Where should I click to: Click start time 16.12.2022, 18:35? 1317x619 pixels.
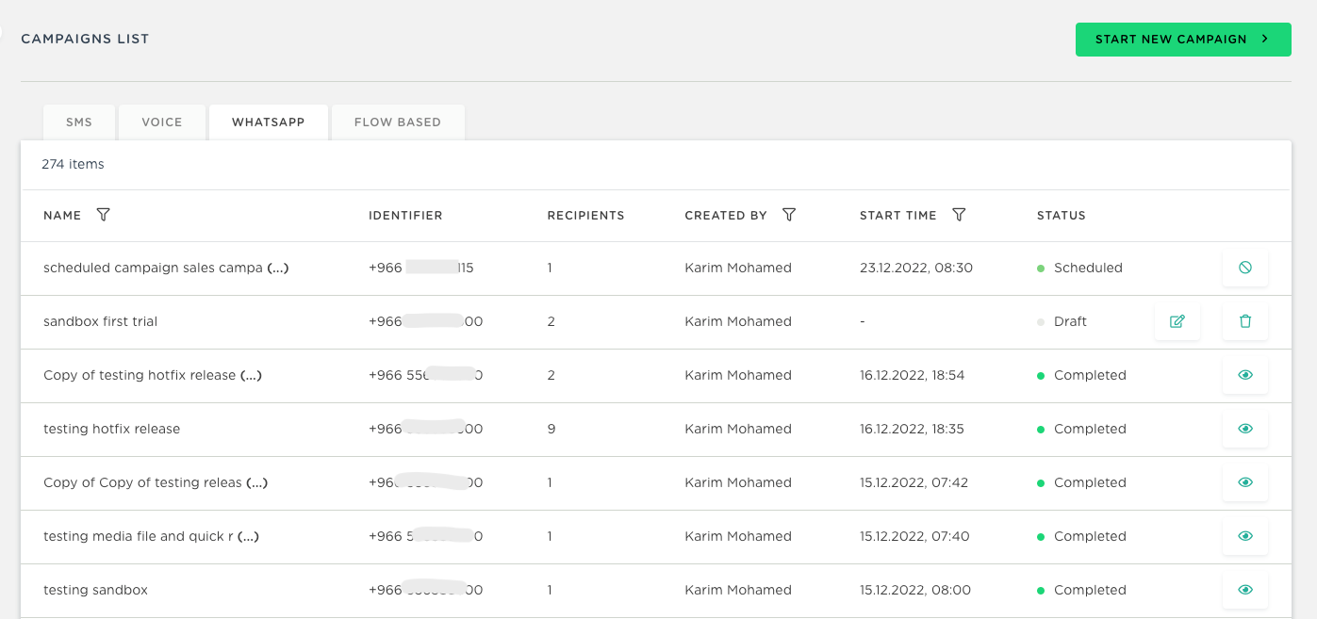pyautogui.click(x=913, y=429)
